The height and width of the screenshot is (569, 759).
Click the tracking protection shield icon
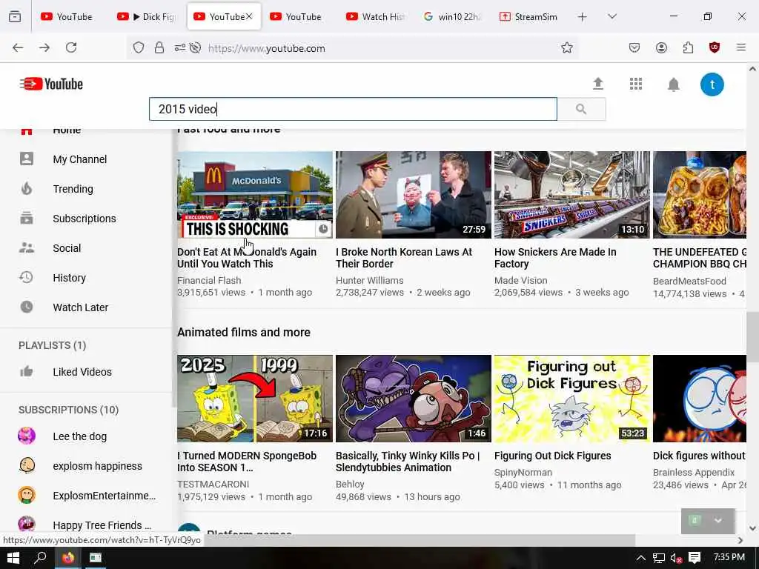(139, 48)
